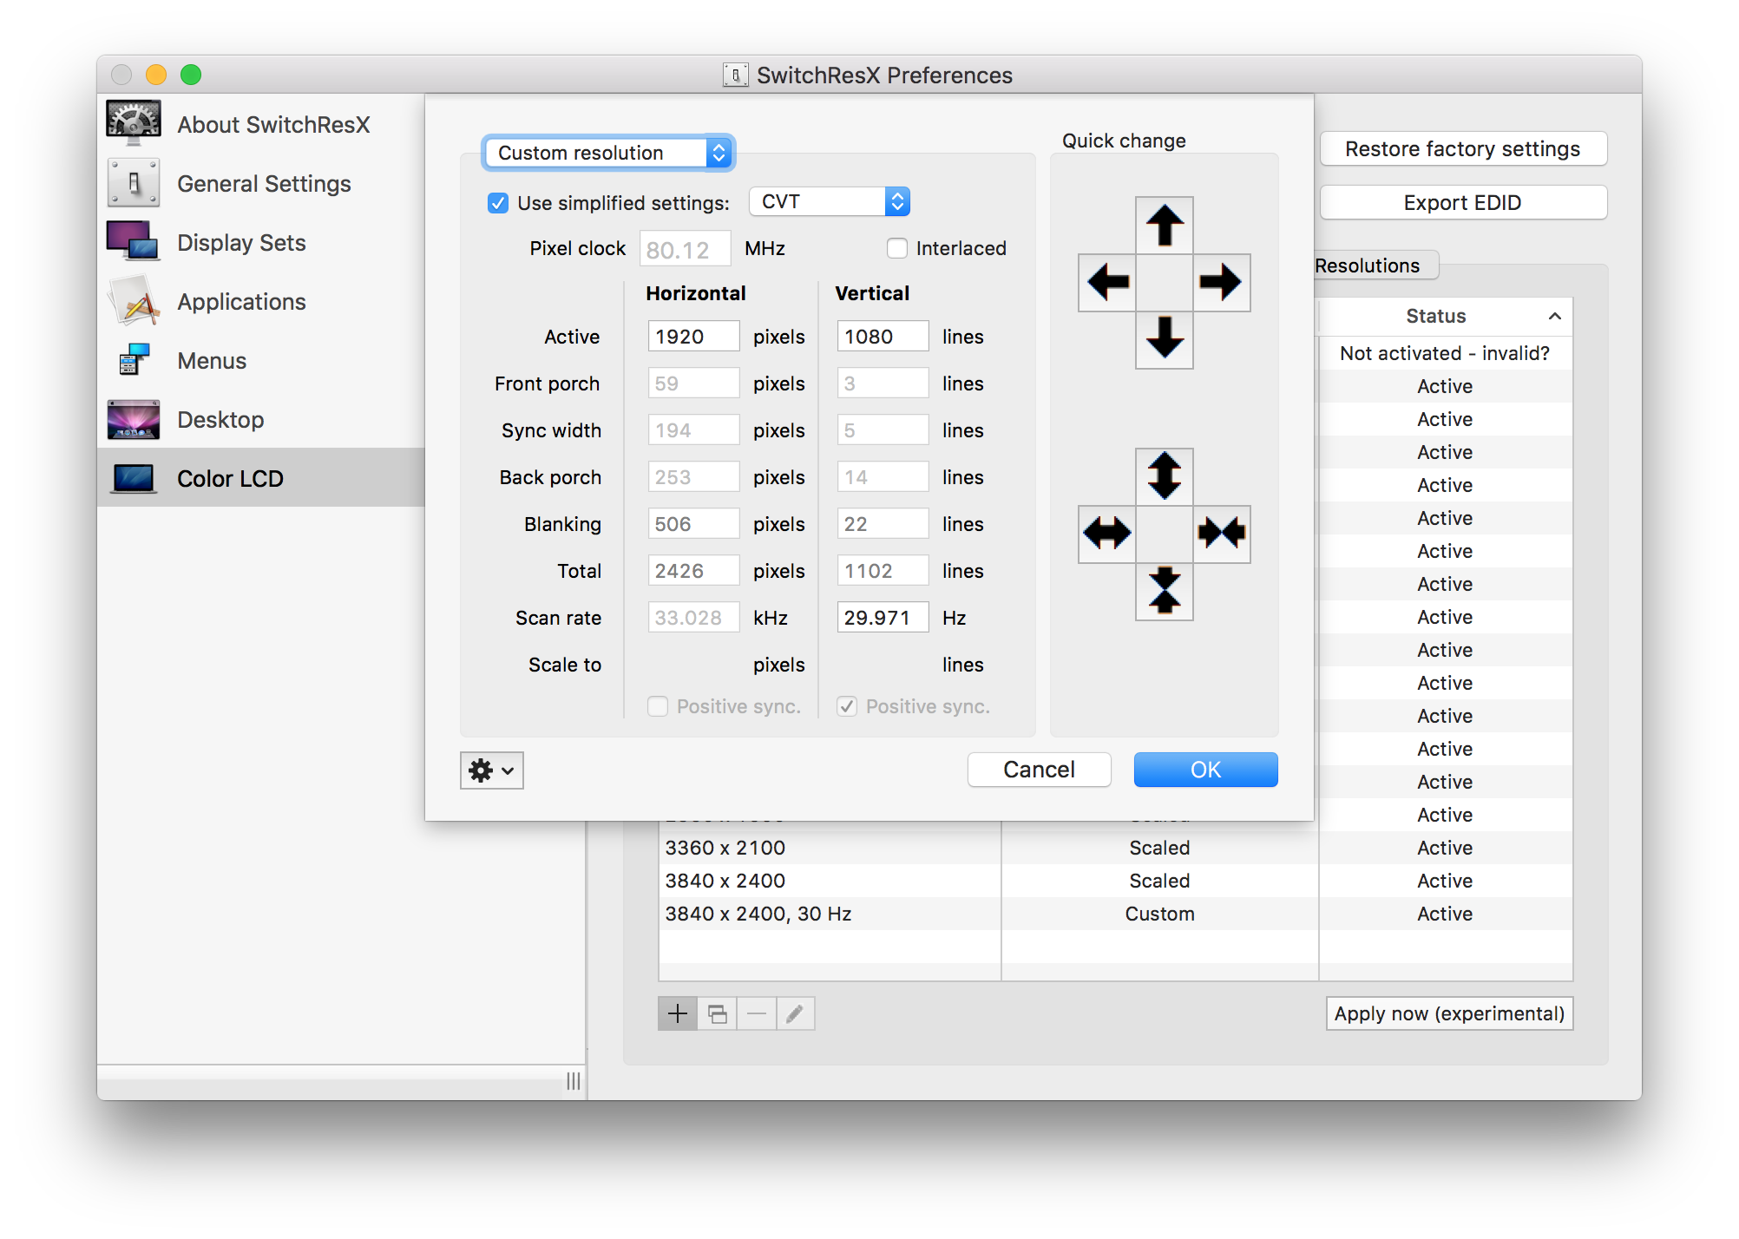Click the Cancel button

(1039, 770)
